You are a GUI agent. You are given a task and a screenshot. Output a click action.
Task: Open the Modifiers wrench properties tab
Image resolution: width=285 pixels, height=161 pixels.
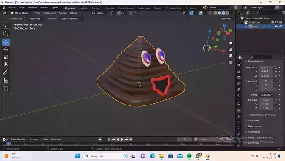click(239, 116)
